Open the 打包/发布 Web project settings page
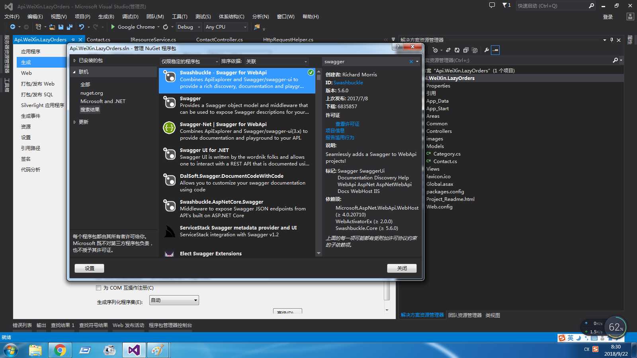 click(x=37, y=84)
